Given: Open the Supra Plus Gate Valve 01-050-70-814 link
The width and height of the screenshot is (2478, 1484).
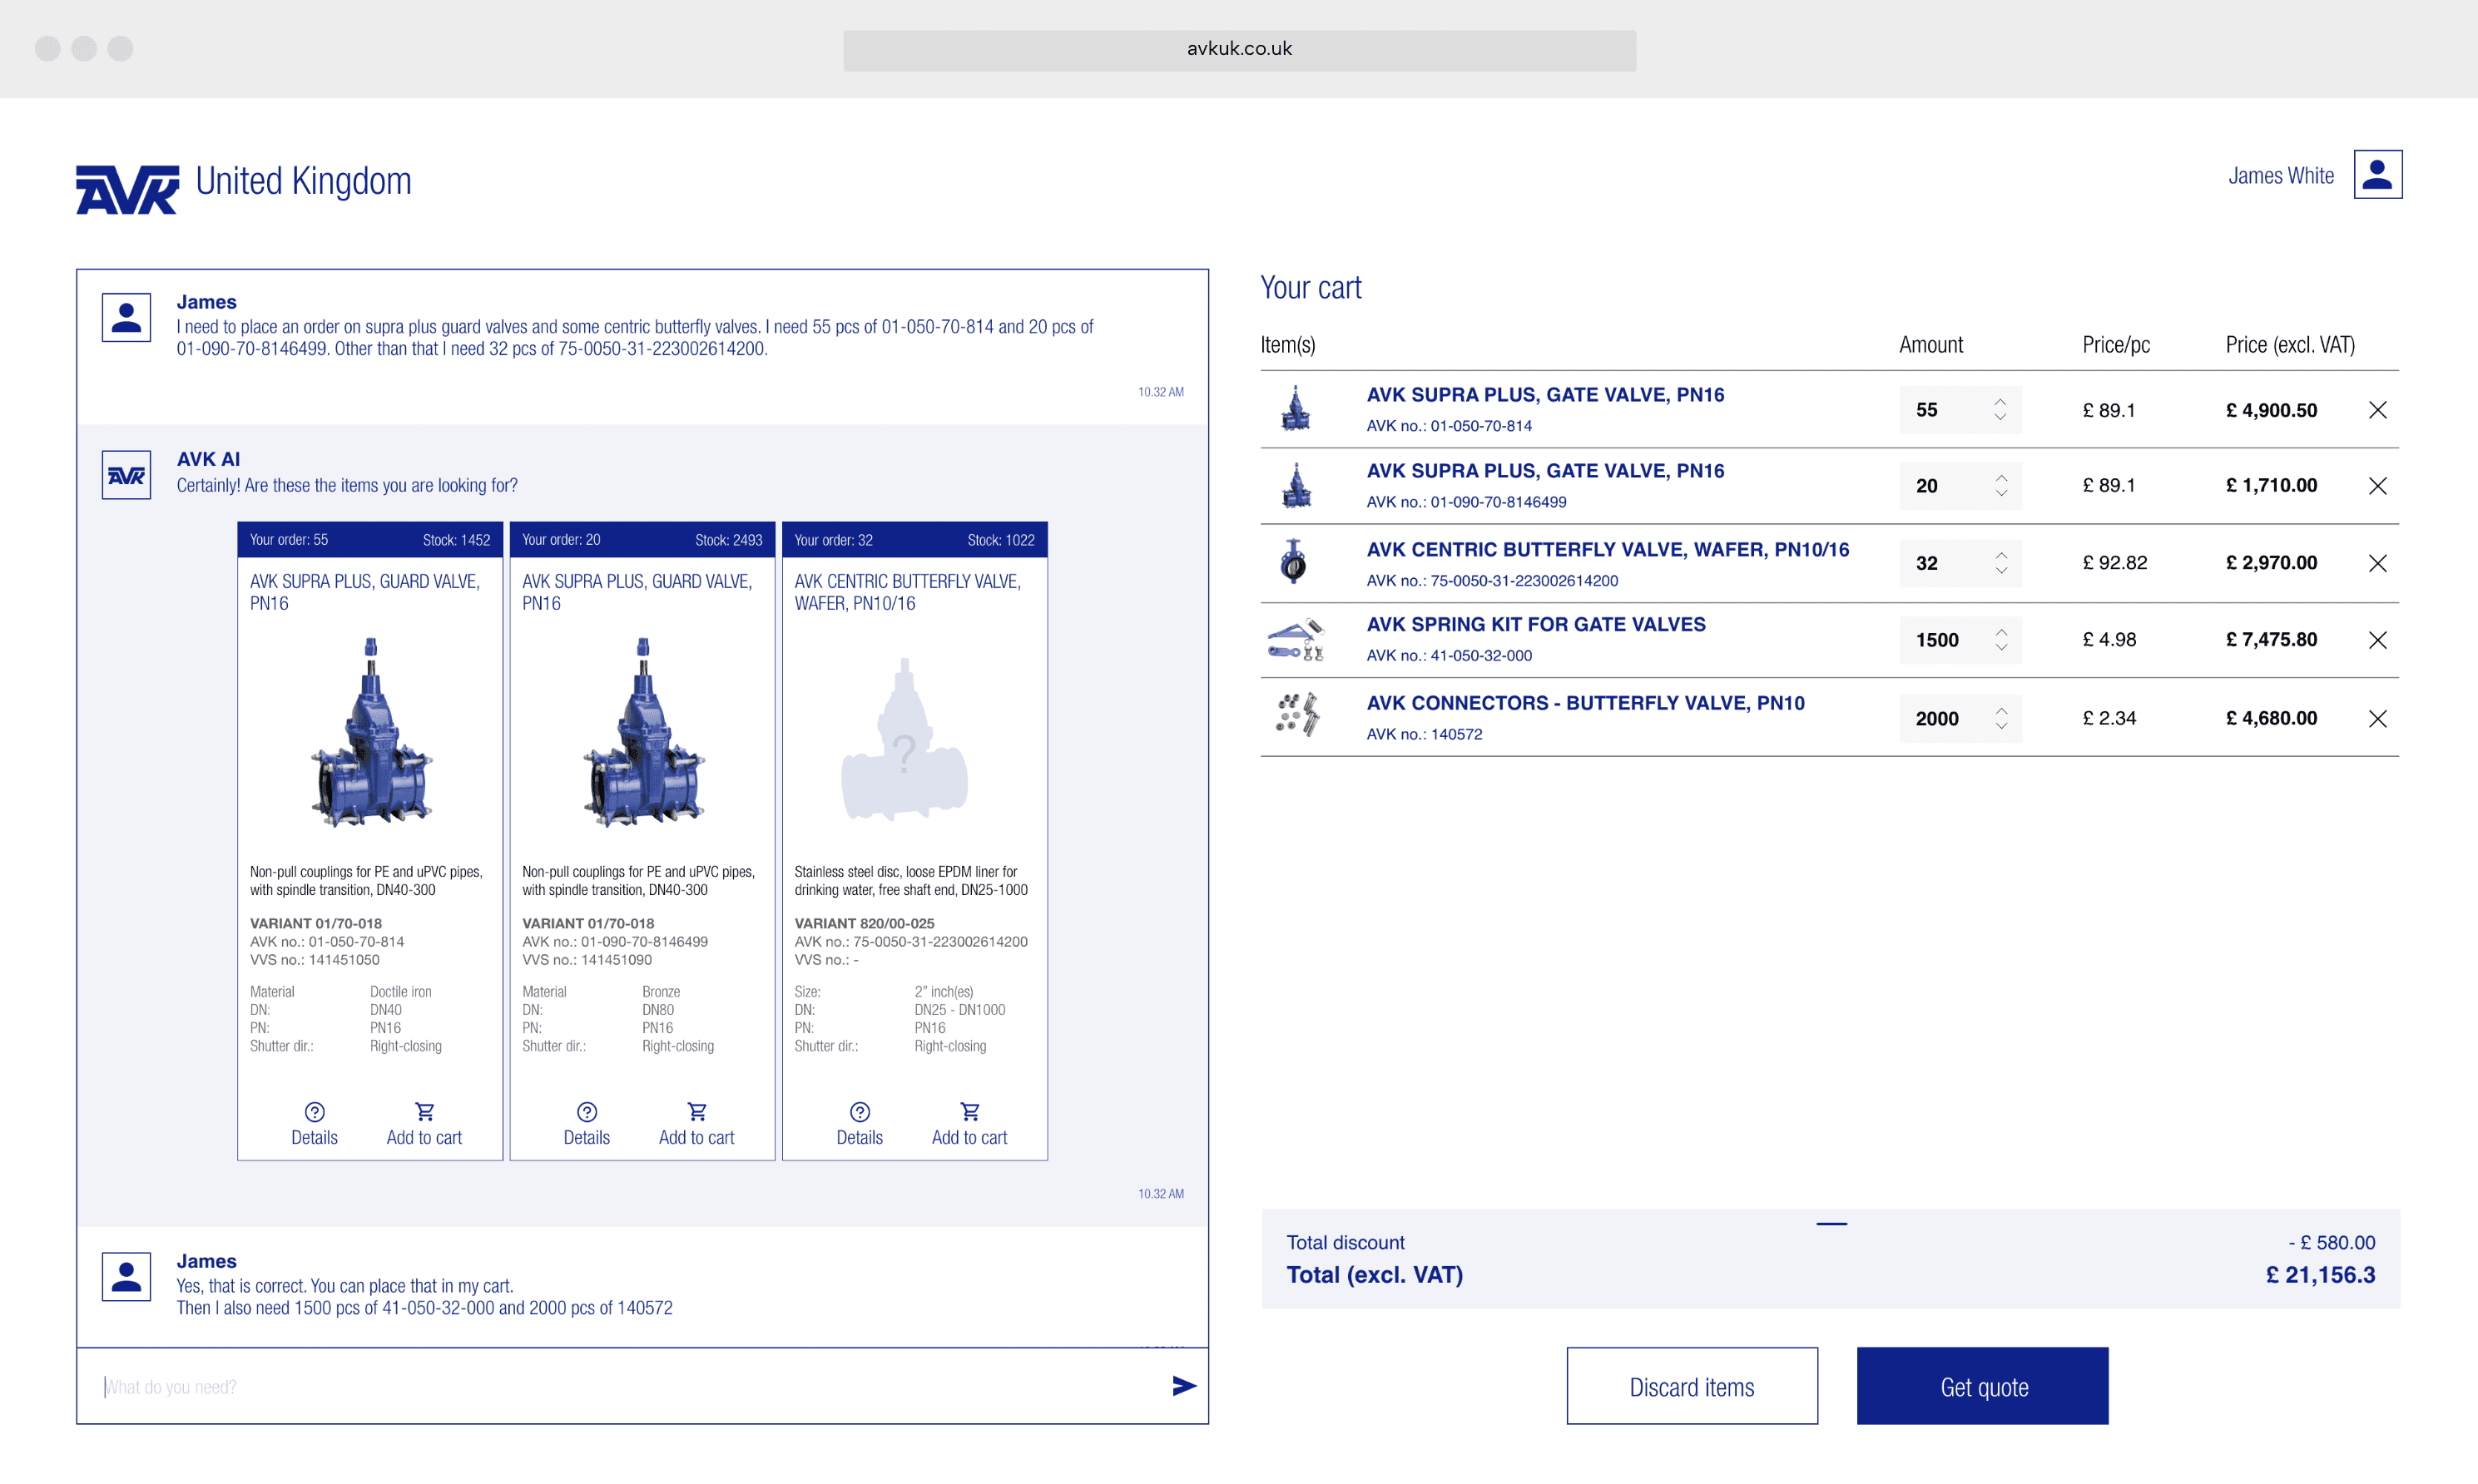Looking at the screenshot, I should coord(1545,395).
